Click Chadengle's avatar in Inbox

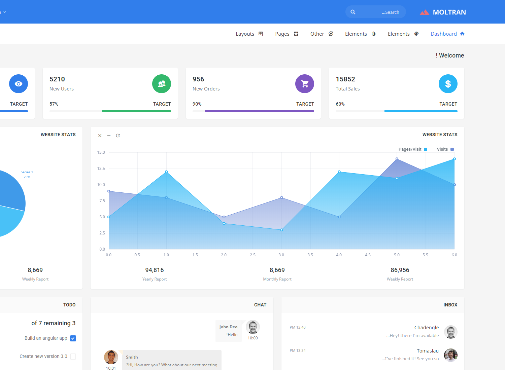(451, 332)
